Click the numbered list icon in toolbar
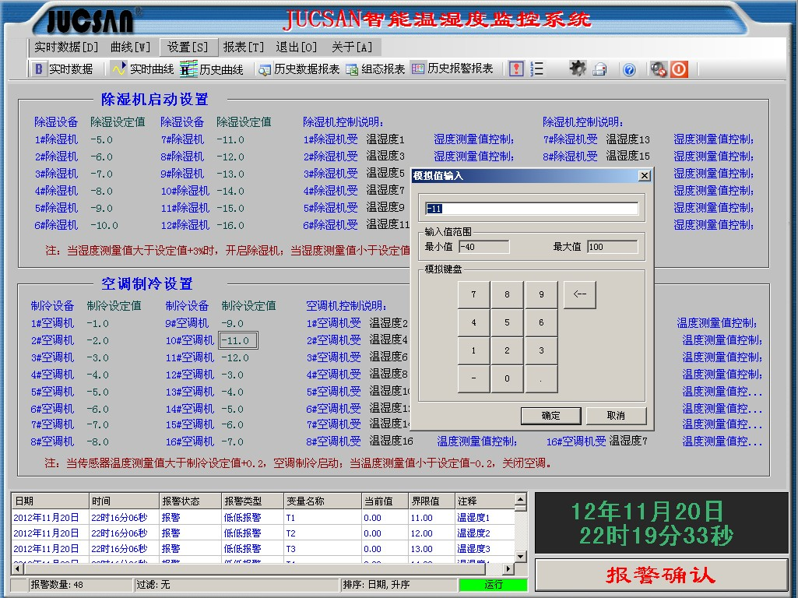The width and height of the screenshot is (798, 598). point(536,69)
